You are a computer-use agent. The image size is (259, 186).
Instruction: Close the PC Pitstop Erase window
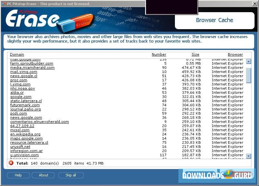[255, 4]
